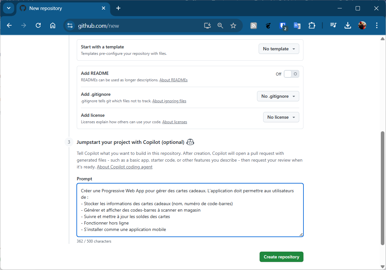Click the Create repository button
This screenshot has height=270, width=386.
click(x=281, y=256)
